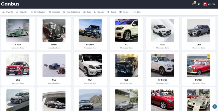This screenshot has width=218, height=111.
Task: Select the GLC model title
Action: pyautogui.click(x=18, y=80)
